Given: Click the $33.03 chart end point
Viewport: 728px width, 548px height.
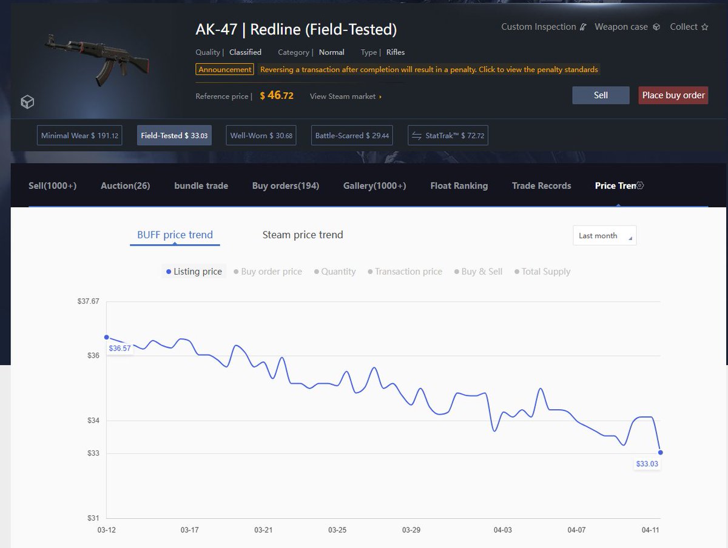Looking at the screenshot, I should coord(661,452).
